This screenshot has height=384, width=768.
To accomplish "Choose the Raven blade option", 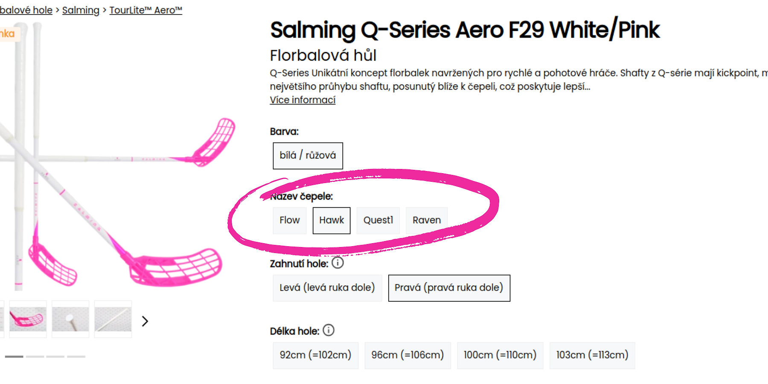I will click(x=427, y=220).
